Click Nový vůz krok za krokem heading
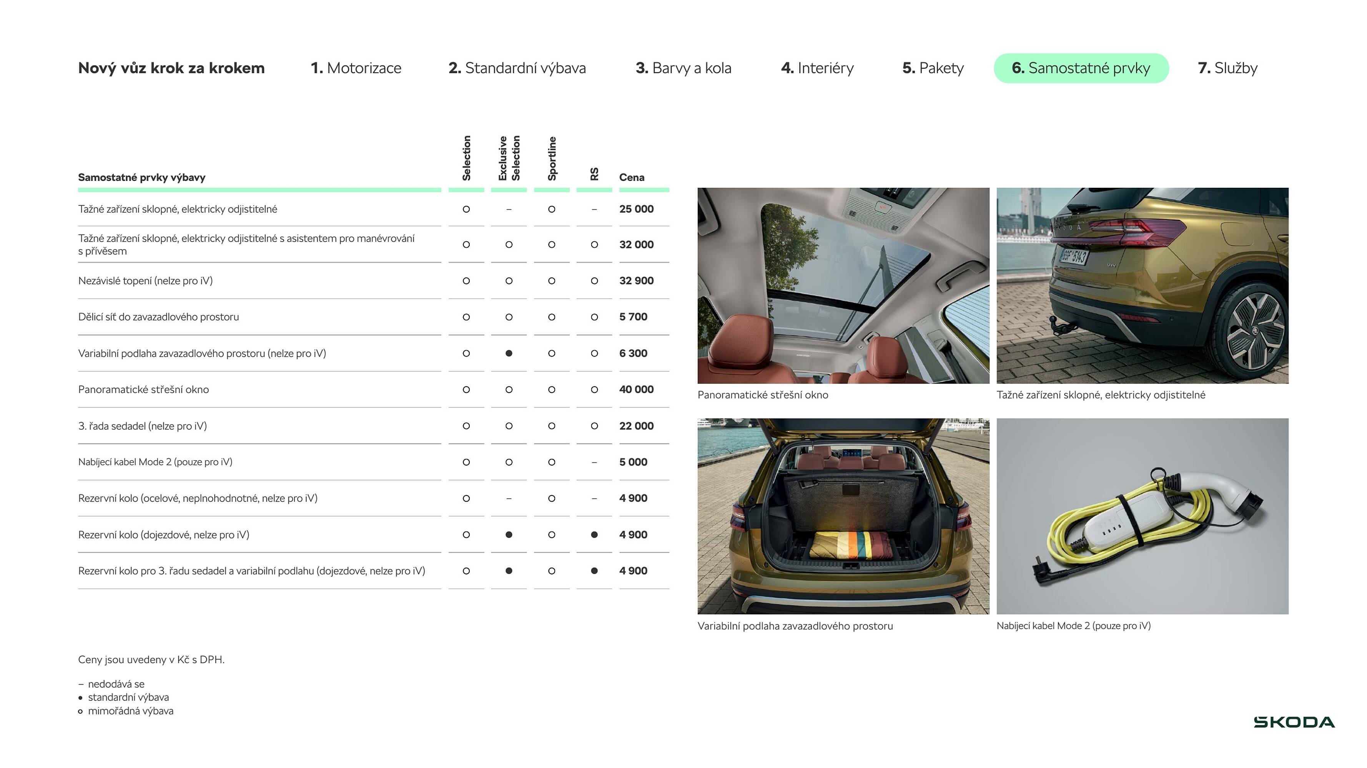The width and height of the screenshot is (1367, 768). coord(171,68)
